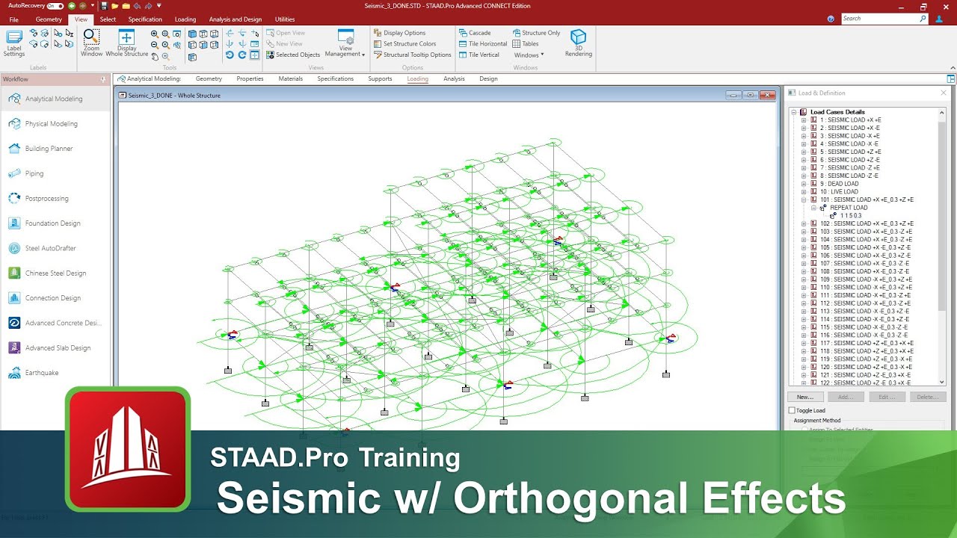Collapse the Load Cases Details root node
Screen dimensions: 957x538
794,112
